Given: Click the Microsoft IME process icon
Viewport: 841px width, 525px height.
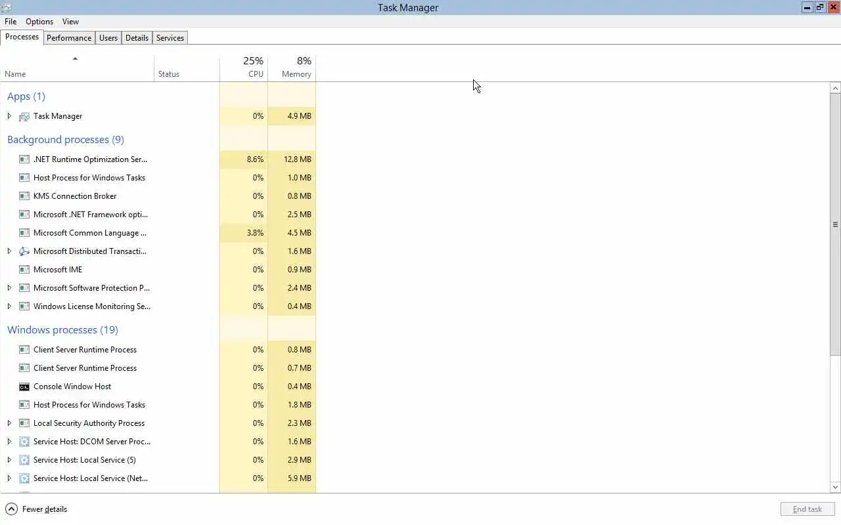Looking at the screenshot, I should coord(24,270).
